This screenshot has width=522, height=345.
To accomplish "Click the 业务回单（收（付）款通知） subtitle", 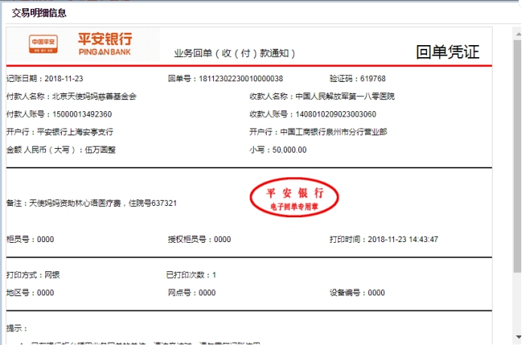I will click(235, 53).
